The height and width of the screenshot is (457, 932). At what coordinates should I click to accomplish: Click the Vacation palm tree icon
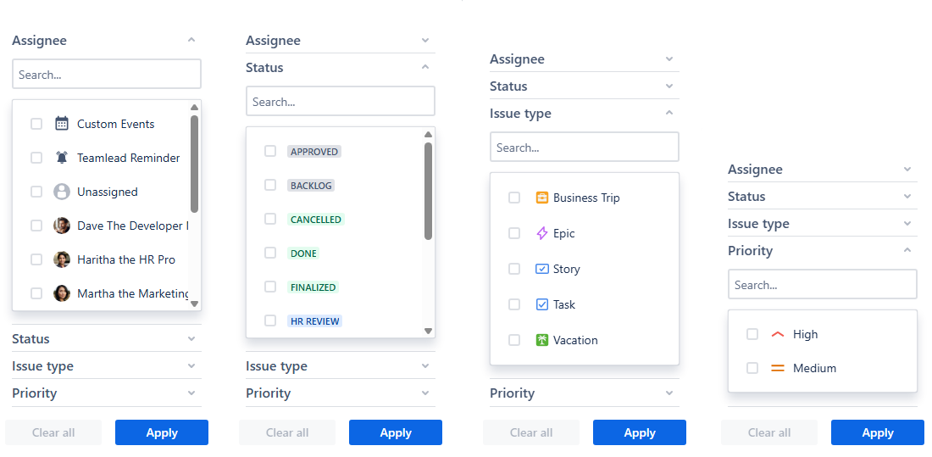pyautogui.click(x=542, y=340)
